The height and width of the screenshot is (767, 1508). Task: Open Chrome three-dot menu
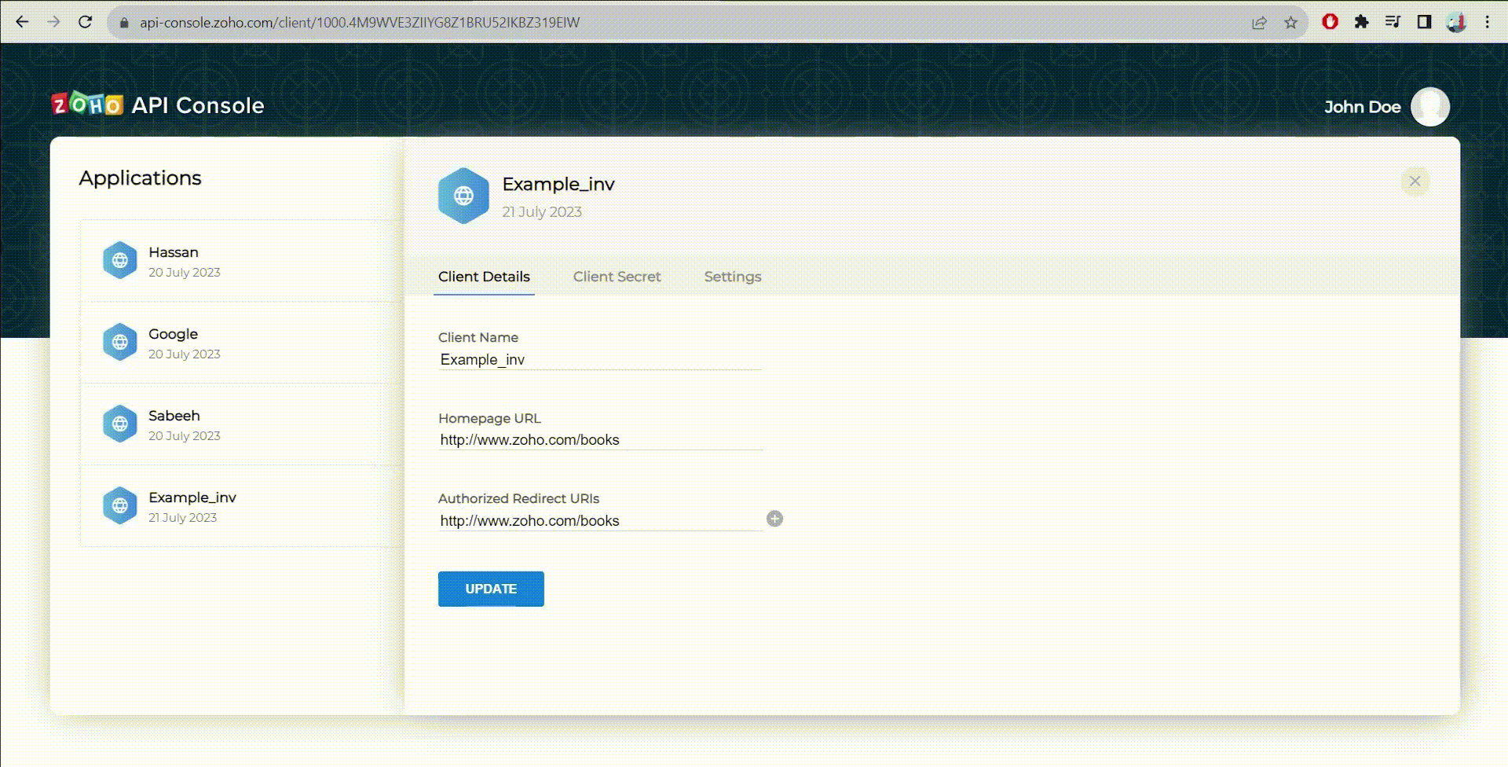point(1487,22)
